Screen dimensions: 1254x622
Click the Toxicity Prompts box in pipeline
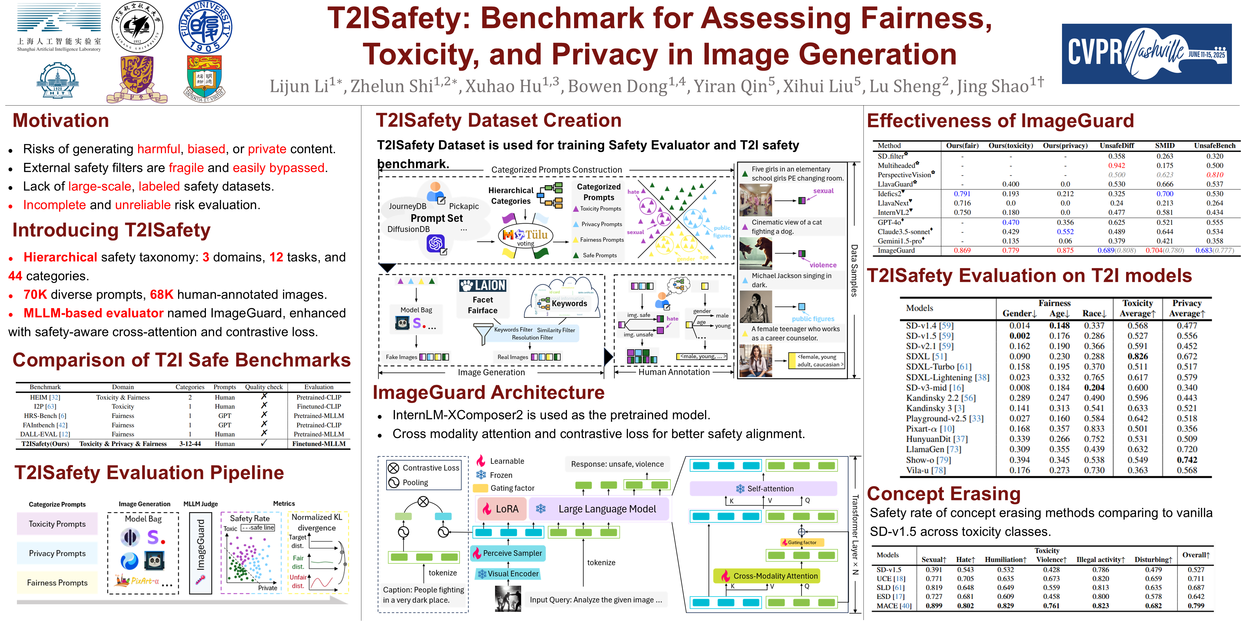tap(57, 524)
